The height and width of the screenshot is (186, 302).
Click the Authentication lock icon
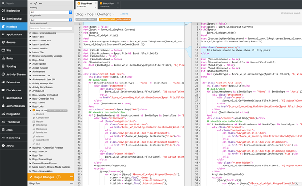coord(3,106)
